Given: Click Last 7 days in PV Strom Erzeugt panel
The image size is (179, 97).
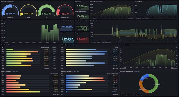Looking at the screenshot, I should pos(73,45).
